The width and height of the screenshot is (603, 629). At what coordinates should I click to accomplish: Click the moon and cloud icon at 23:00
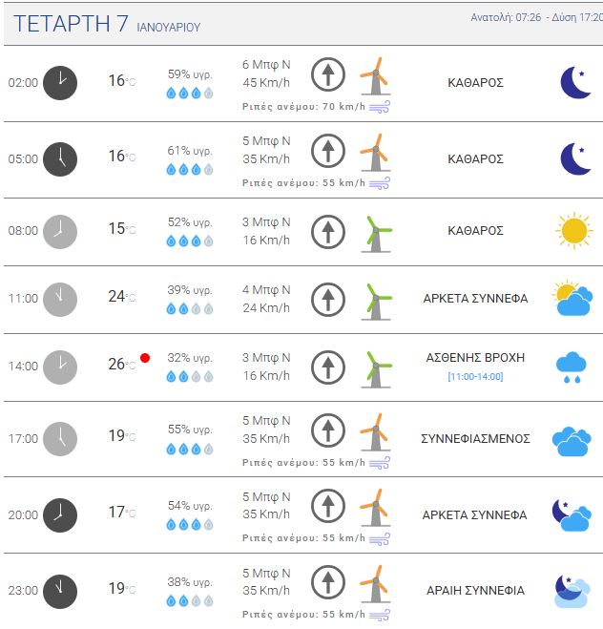coord(572,591)
